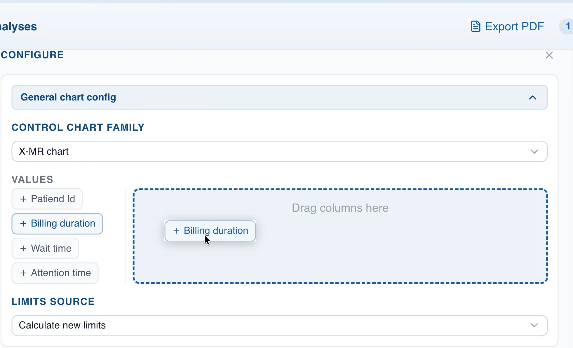The image size is (573, 348).
Task: Click the plus icon on Billing duration chip
Action: point(23,224)
